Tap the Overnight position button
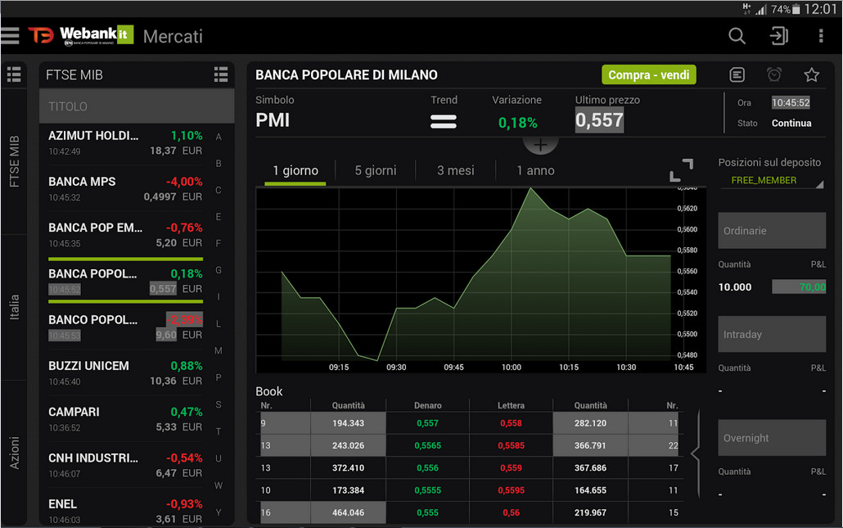The image size is (843, 528). tap(772, 438)
